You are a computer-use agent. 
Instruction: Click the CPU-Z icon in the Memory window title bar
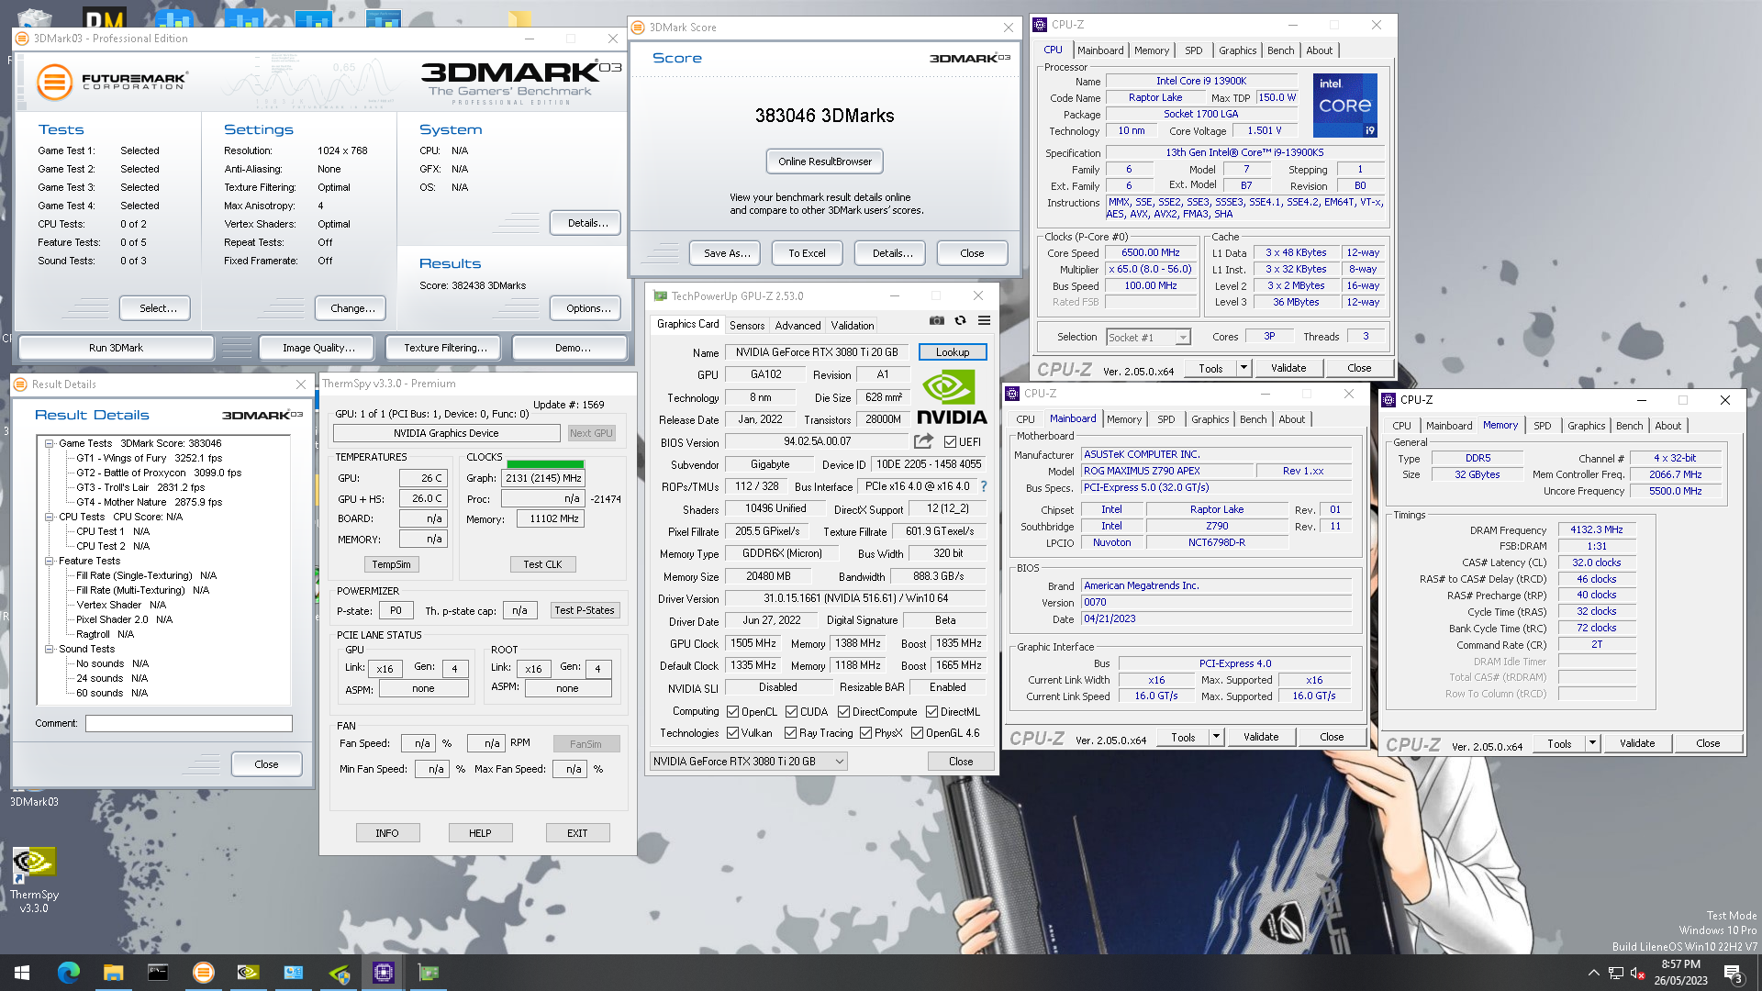[x=1390, y=400]
